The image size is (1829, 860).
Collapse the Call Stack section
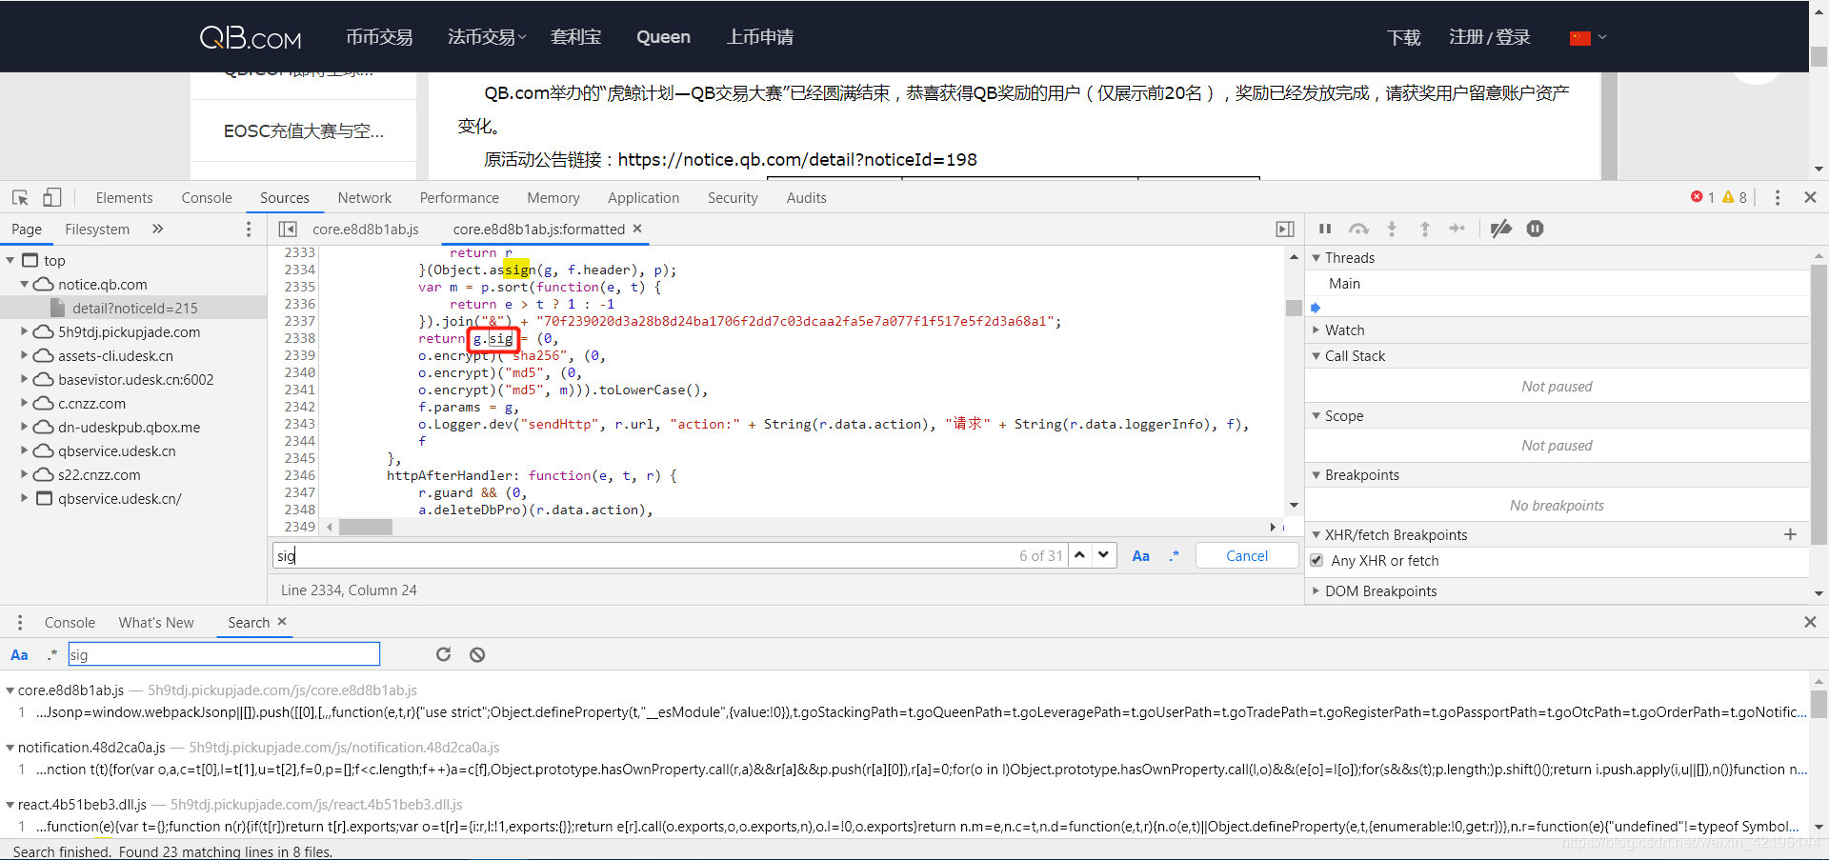tap(1316, 355)
